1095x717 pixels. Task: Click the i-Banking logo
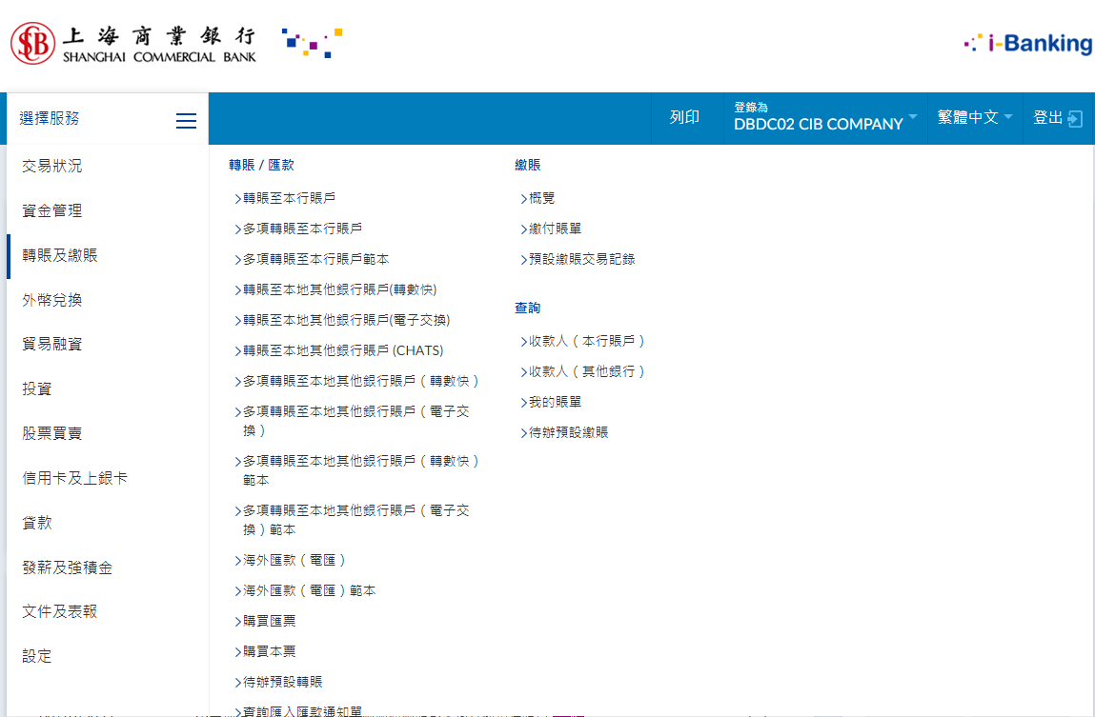coord(1028,43)
